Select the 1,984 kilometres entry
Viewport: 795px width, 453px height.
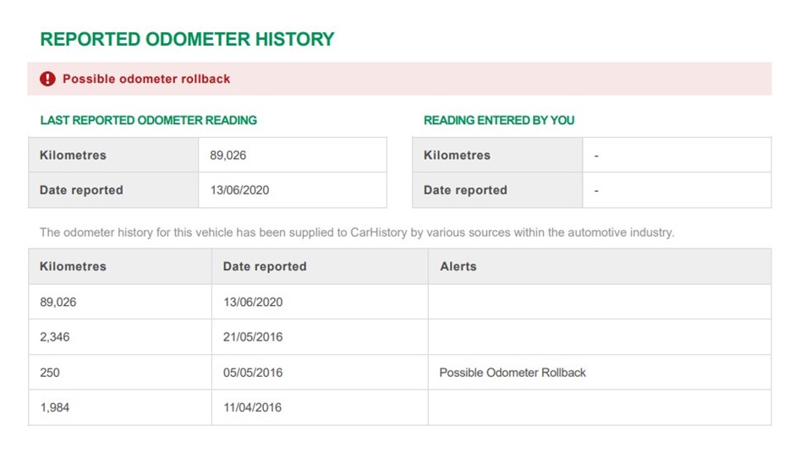(55, 407)
